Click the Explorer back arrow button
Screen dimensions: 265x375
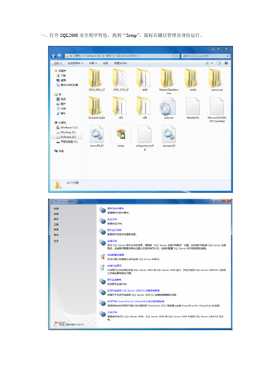pos(53,56)
